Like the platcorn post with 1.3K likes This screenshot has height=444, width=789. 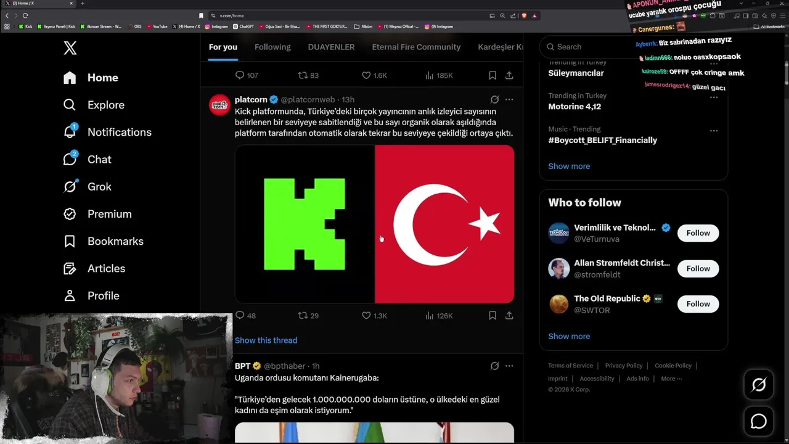pyautogui.click(x=374, y=316)
